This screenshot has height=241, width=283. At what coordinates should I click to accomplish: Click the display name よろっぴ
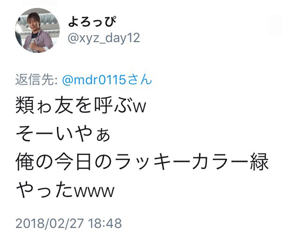pos(92,21)
